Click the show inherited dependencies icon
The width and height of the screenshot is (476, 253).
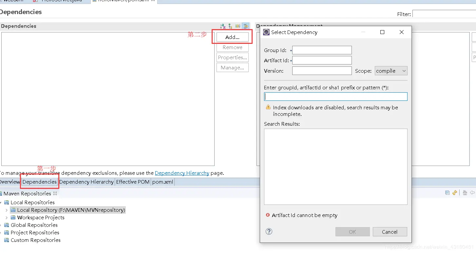(x=230, y=26)
